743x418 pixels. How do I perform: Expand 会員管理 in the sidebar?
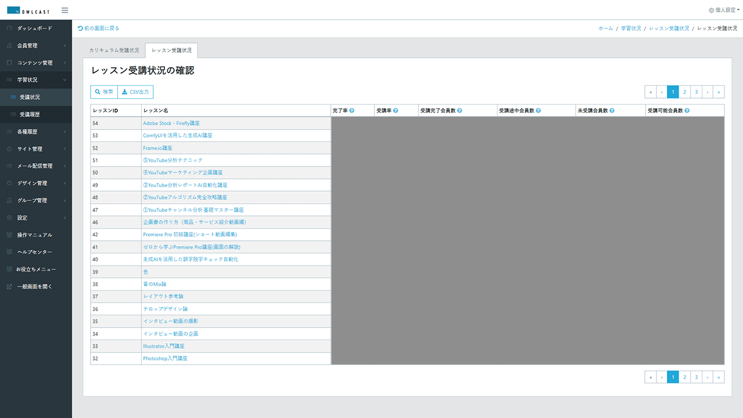point(36,45)
